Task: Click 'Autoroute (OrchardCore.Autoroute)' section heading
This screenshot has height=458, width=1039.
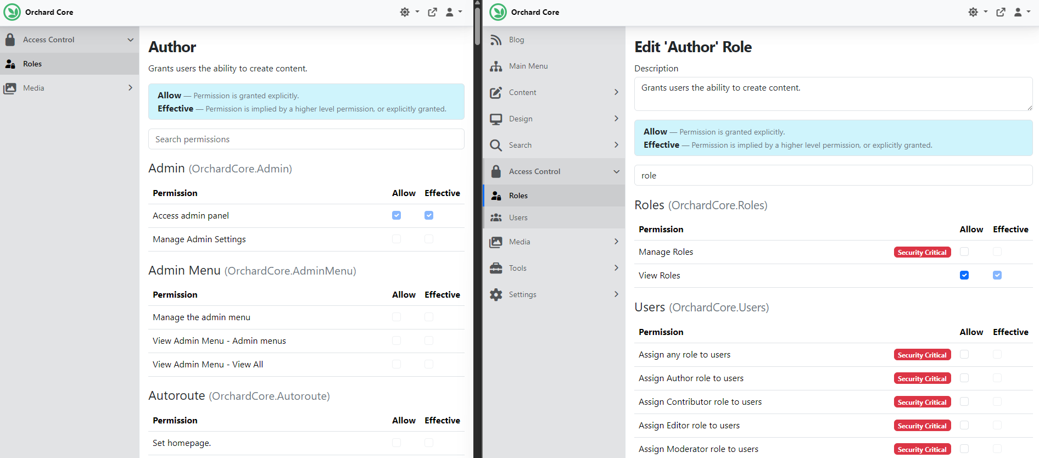Action: 239,395
